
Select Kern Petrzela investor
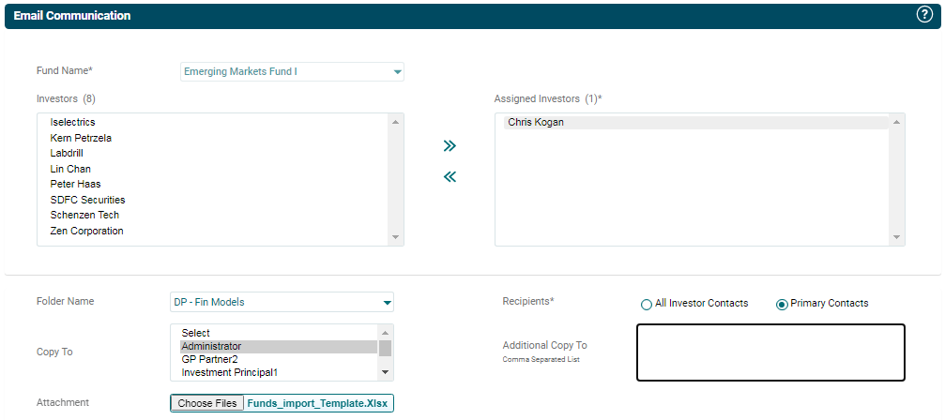81,138
